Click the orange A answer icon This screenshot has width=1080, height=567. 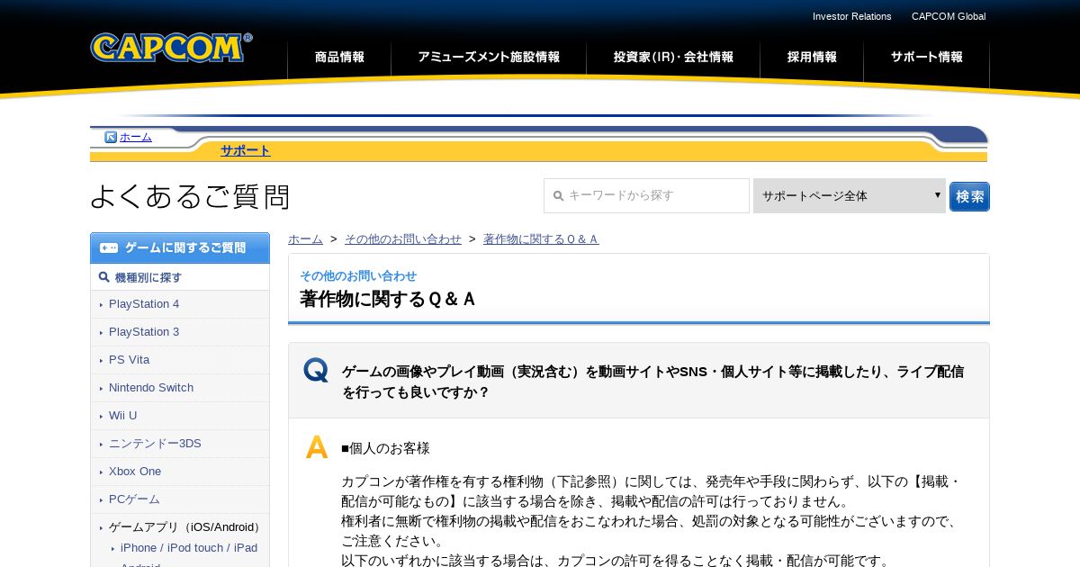tap(317, 447)
